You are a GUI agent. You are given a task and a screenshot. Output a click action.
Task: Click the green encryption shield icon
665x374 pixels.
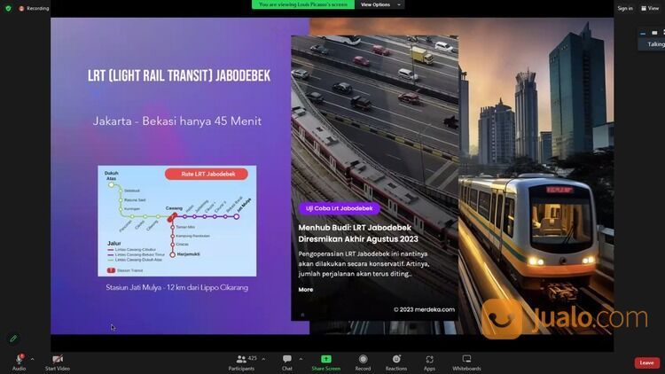click(x=9, y=8)
